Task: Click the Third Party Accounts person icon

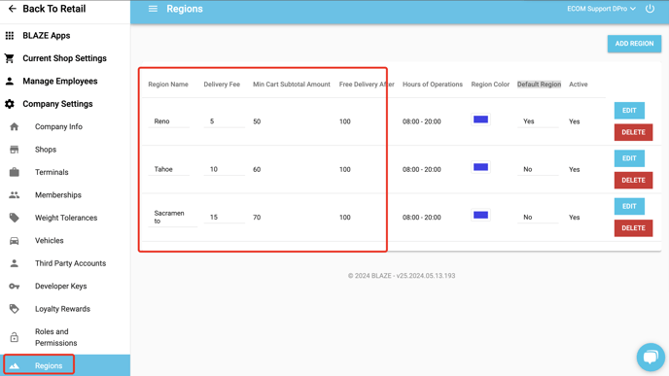Action: [14, 263]
